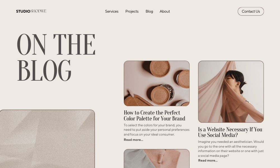This screenshot has width=280, height=168.
Task: Click the ON THE BLOG heading
Action: [x=56, y=57]
